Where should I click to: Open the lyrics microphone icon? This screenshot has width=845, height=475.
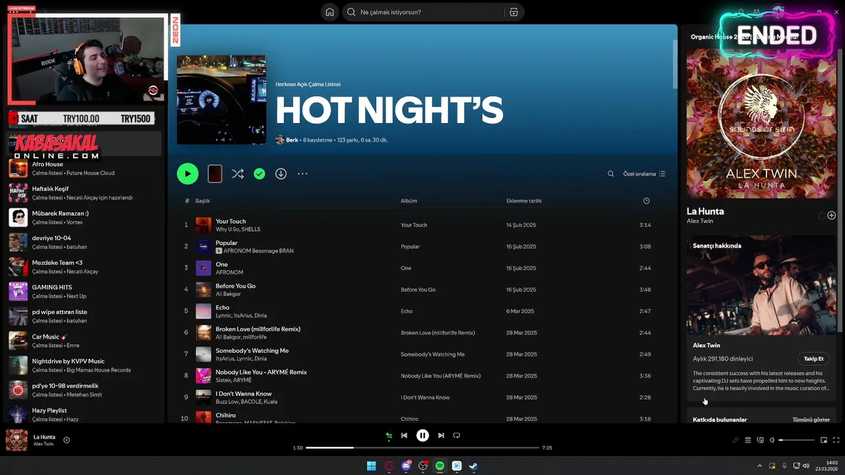tap(735, 440)
